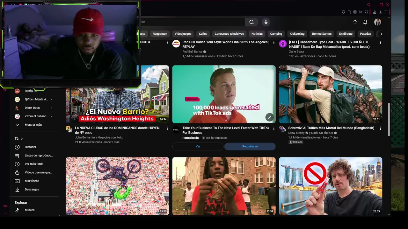The height and width of the screenshot is (229, 408).
Task: Click browser tab search magnifier
Action: click(369, 5)
